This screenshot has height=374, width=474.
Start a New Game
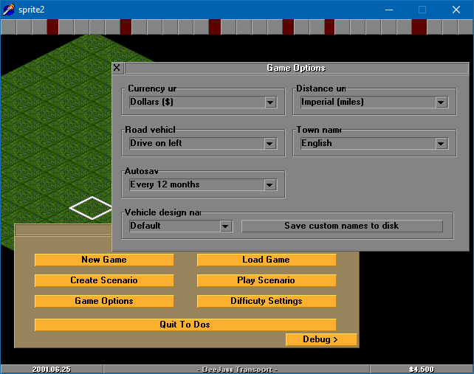click(104, 260)
